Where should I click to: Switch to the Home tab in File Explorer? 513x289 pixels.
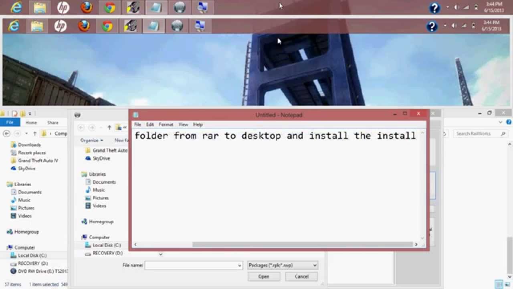click(x=31, y=123)
